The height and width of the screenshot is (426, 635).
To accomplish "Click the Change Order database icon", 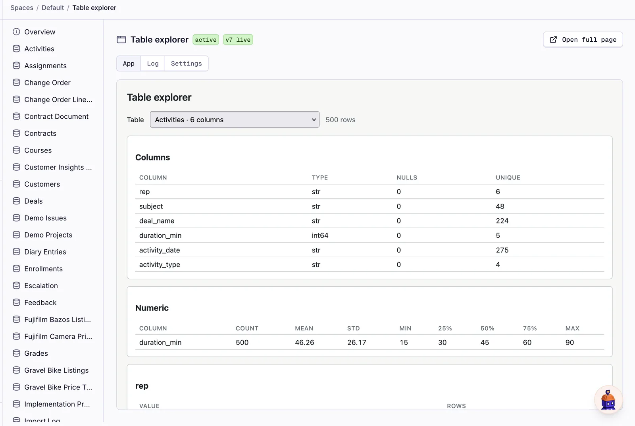I will pyautogui.click(x=16, y=83).
